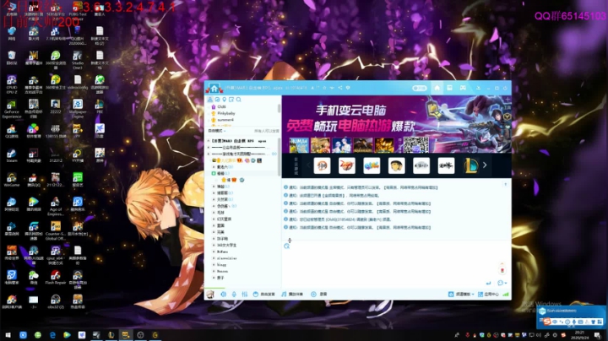Open Age of Empires desktop shortcut

coord(56,206)
